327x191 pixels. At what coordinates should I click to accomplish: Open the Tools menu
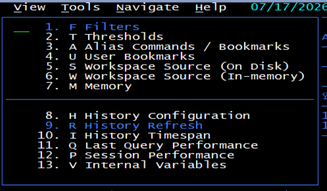(x=81, y=8)
